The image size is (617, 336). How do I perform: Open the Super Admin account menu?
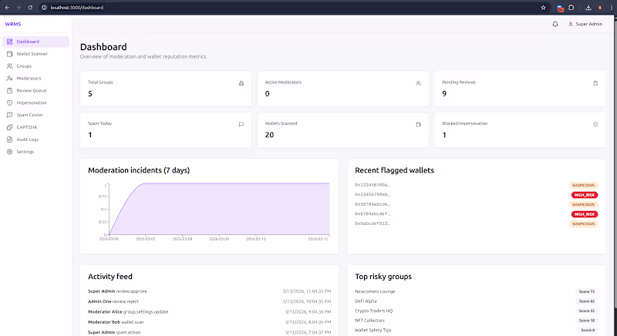(585, 24)
